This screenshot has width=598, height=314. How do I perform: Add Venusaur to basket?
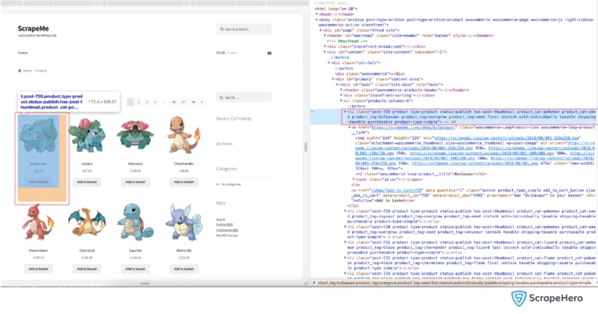[x=135, y=182]
